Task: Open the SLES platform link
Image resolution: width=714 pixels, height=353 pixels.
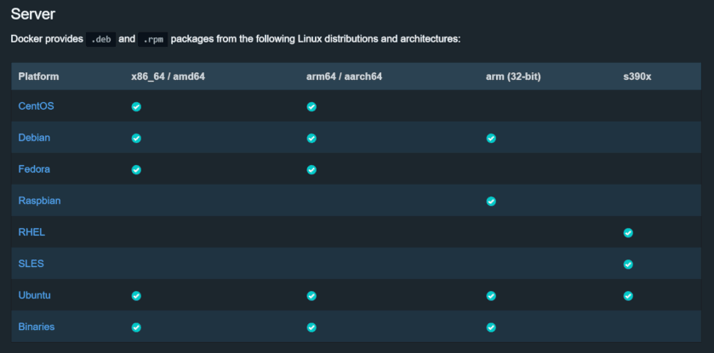Action: coord(31,263)
